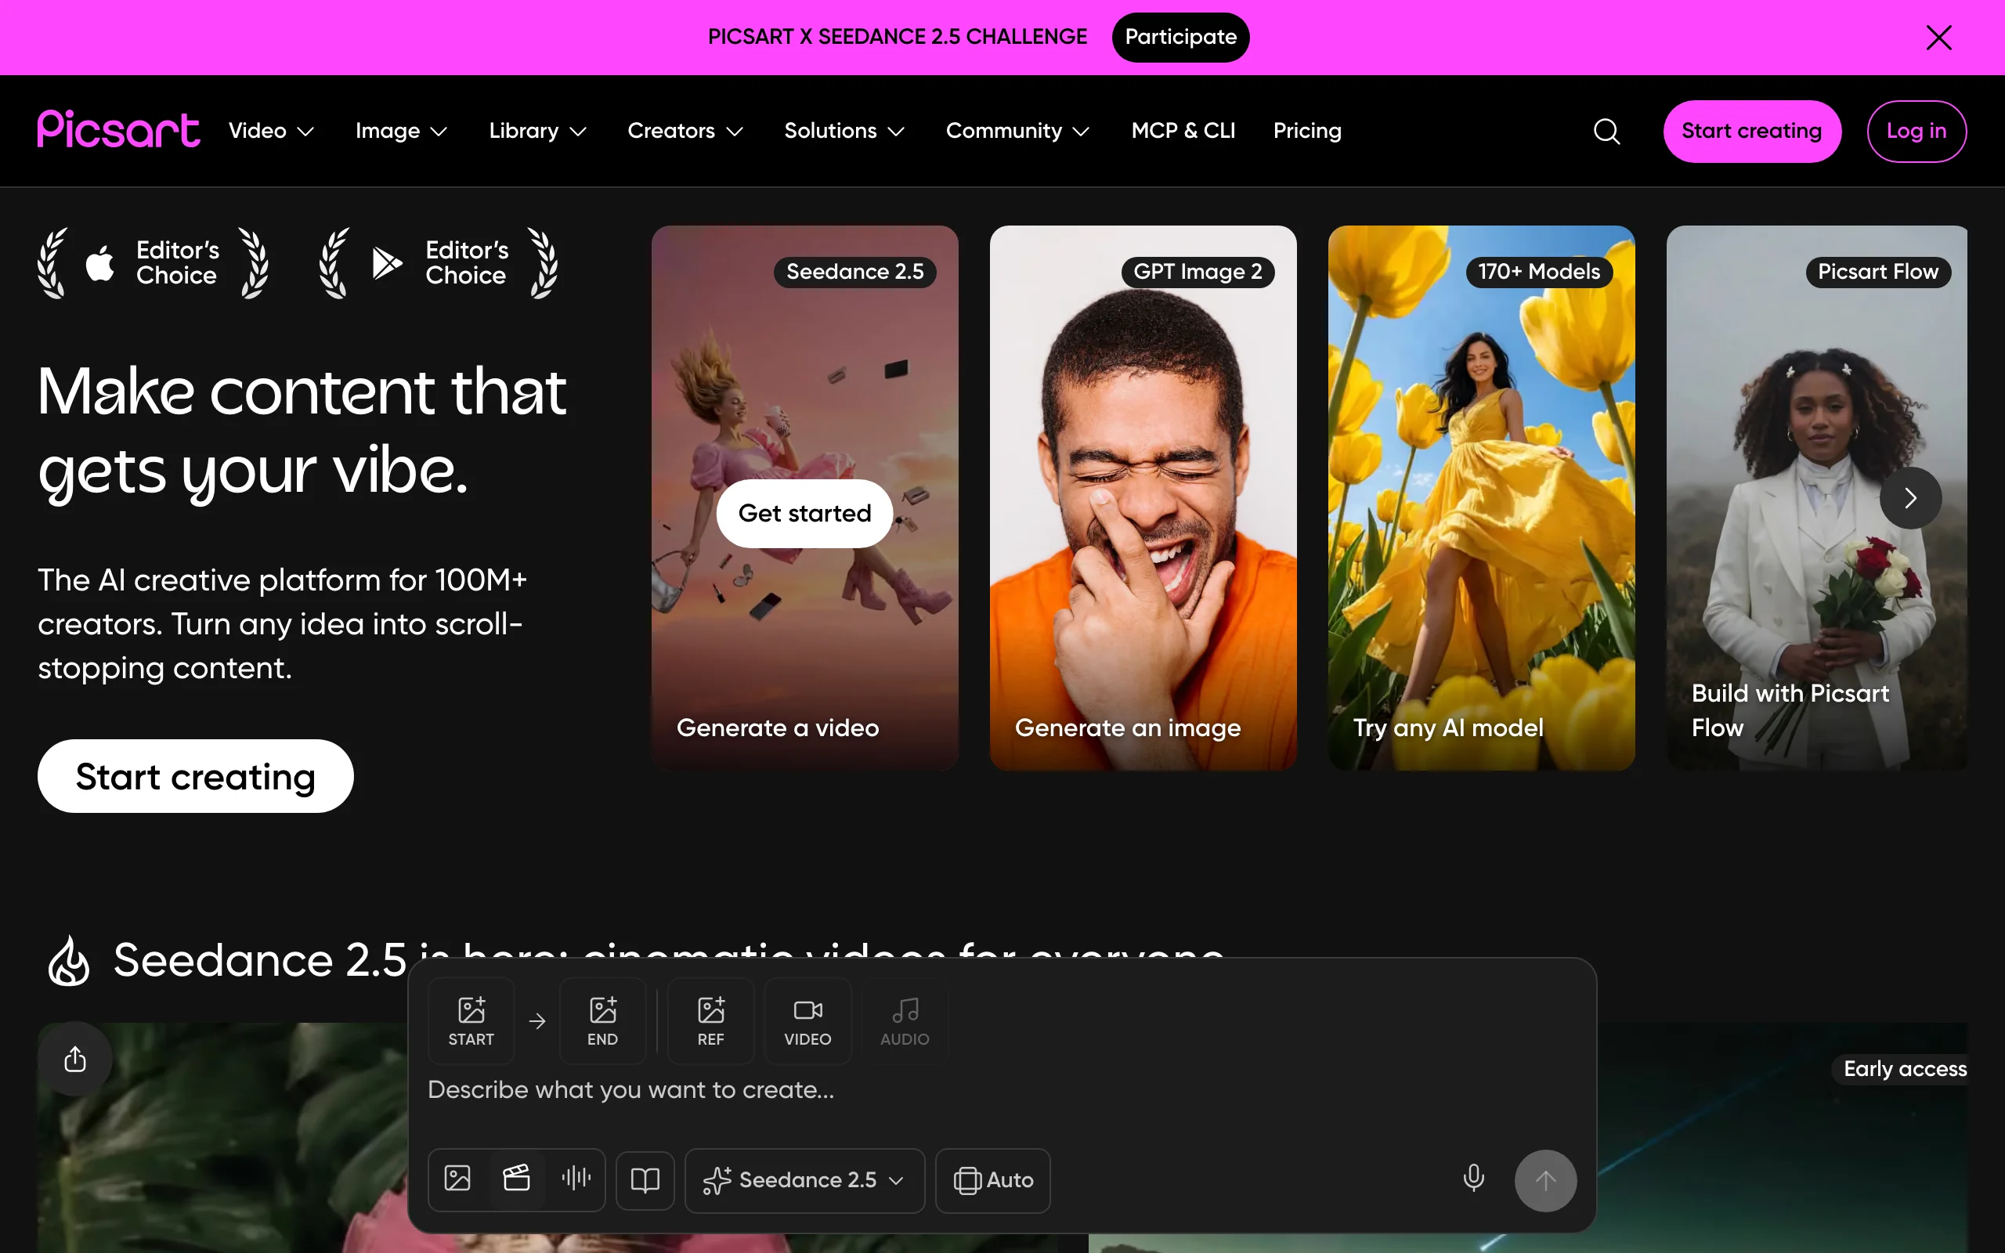This screenshot has height=1253, width=2005.
Task: Click the Apple Editor's Choice badge
Action: click(154, 264)
